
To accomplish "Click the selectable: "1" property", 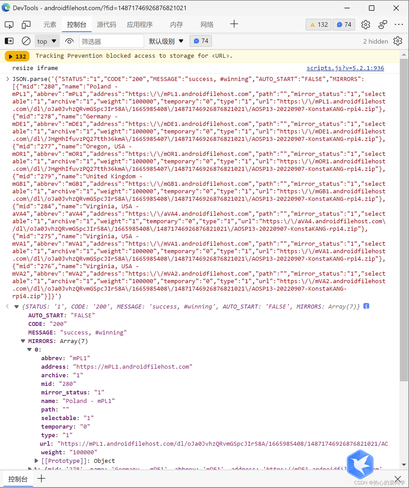I will pos(68,418).
